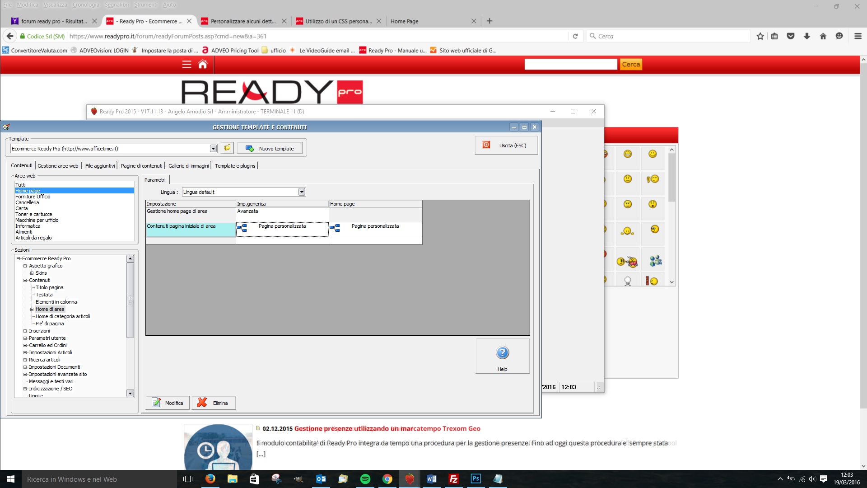The image size is (867, 488).
Task: Click the Elimina button
Action: (214, 403)
